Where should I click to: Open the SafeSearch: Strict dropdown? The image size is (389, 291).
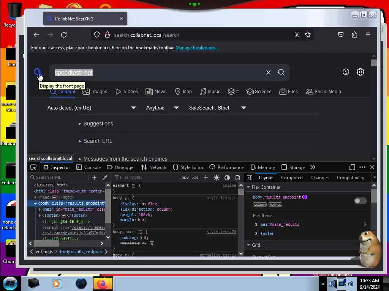pyautogui.click(x=218, y=108)
